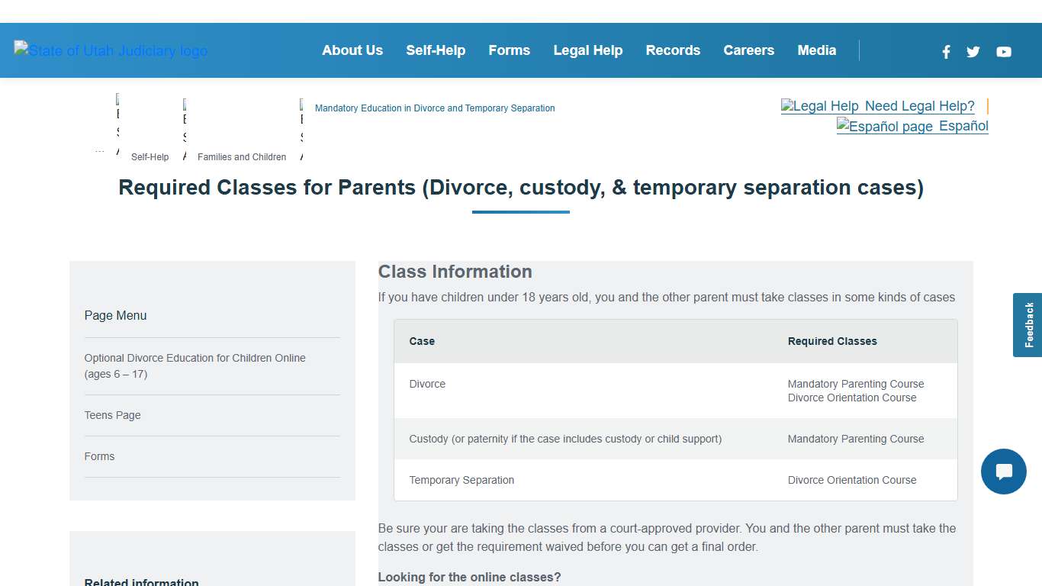The height and width of the screenshot is (586, 1042).
Task: Open the Teens Page link
Action: [x=112, y=415]
